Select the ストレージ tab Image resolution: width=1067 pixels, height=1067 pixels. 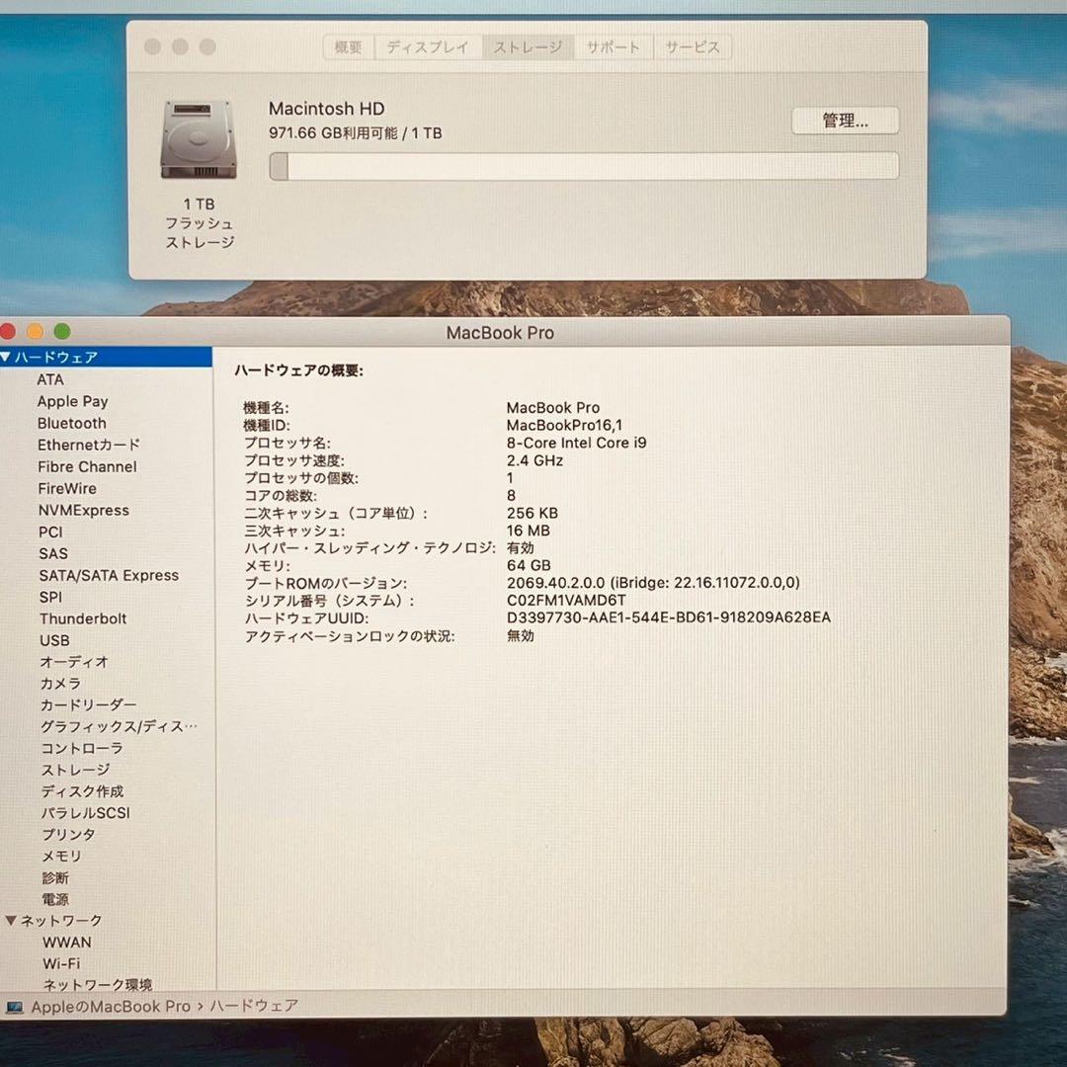click(528, 47)
